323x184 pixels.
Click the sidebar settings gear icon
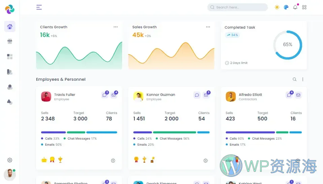tap(10, 160)
